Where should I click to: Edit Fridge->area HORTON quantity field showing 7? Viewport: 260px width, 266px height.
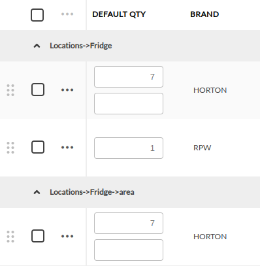(129, 223)
